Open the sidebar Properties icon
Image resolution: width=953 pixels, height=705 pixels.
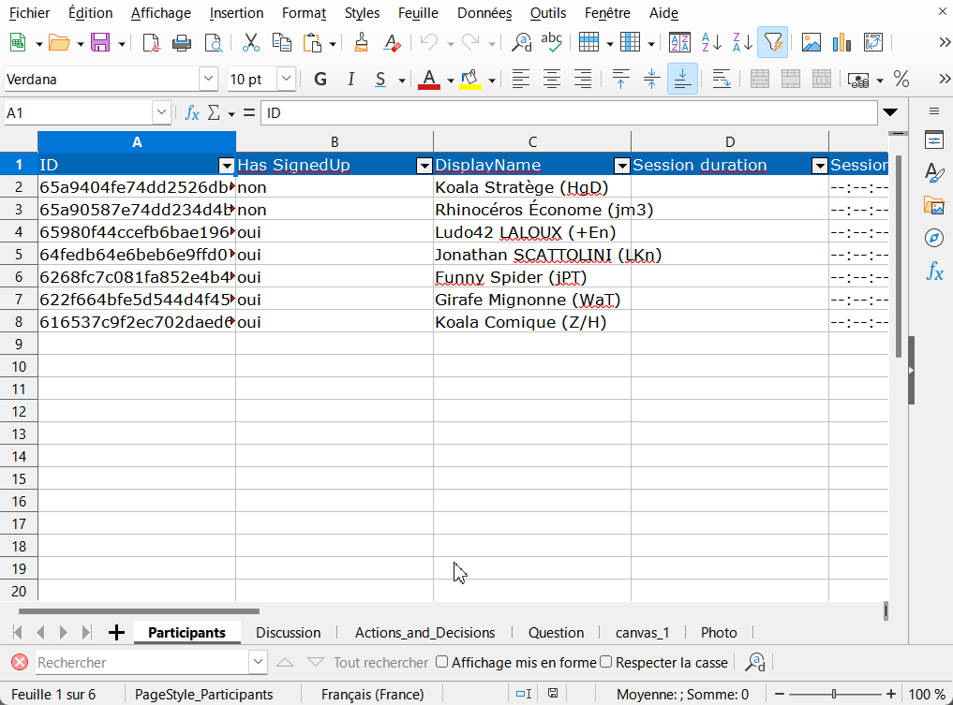coord(934,140)
